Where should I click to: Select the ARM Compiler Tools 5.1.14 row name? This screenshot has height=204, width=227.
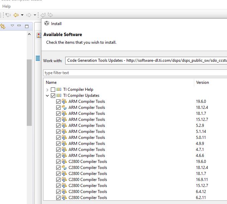point(87,132)
